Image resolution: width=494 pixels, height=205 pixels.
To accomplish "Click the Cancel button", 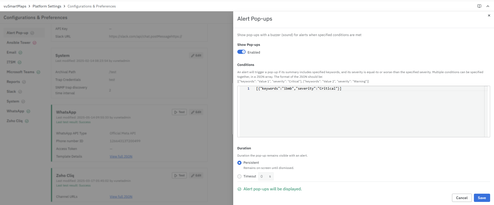I will [x=462, y=198].
